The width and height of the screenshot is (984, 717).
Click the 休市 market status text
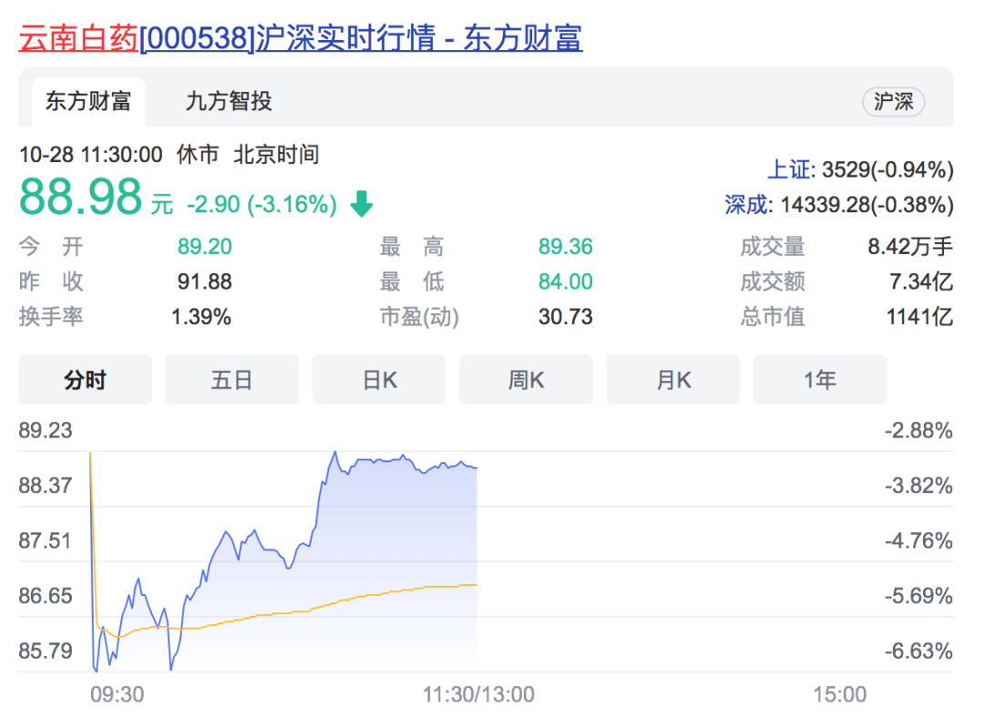pyautogui.click(x=198, y=154)
